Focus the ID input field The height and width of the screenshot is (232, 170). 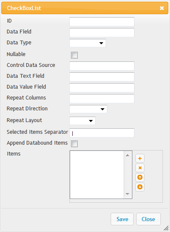[102, 22]
